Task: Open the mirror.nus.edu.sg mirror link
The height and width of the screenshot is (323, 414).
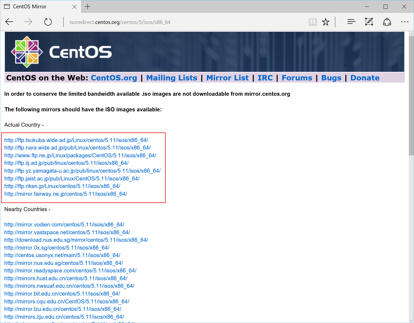Action: (x=64, y=263)
